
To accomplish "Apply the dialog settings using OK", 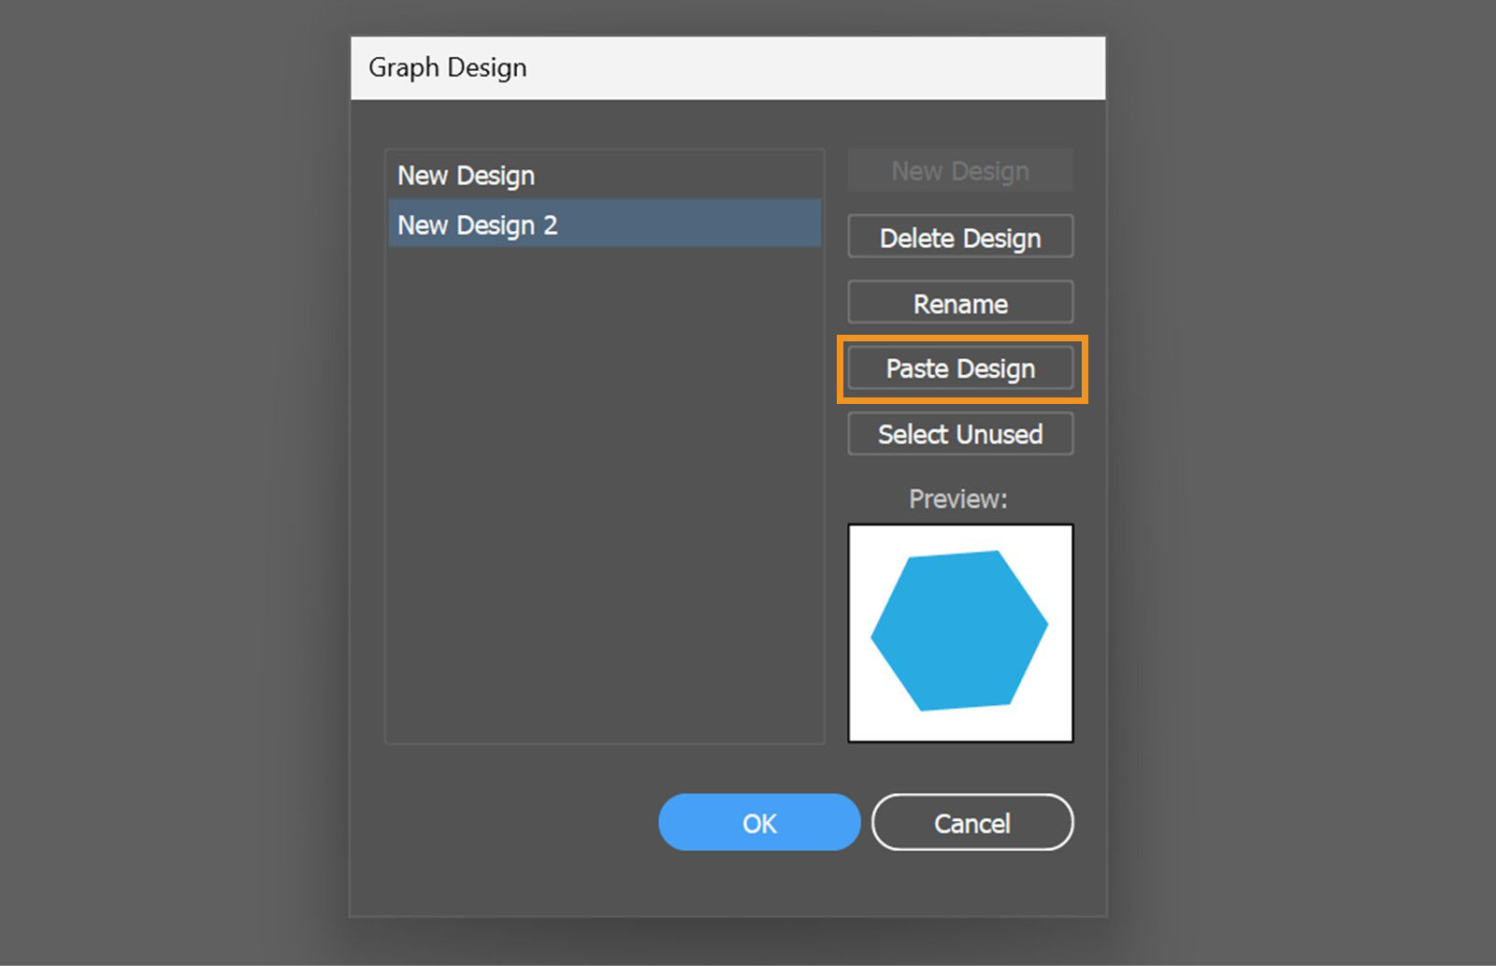I will pos(758,822).
